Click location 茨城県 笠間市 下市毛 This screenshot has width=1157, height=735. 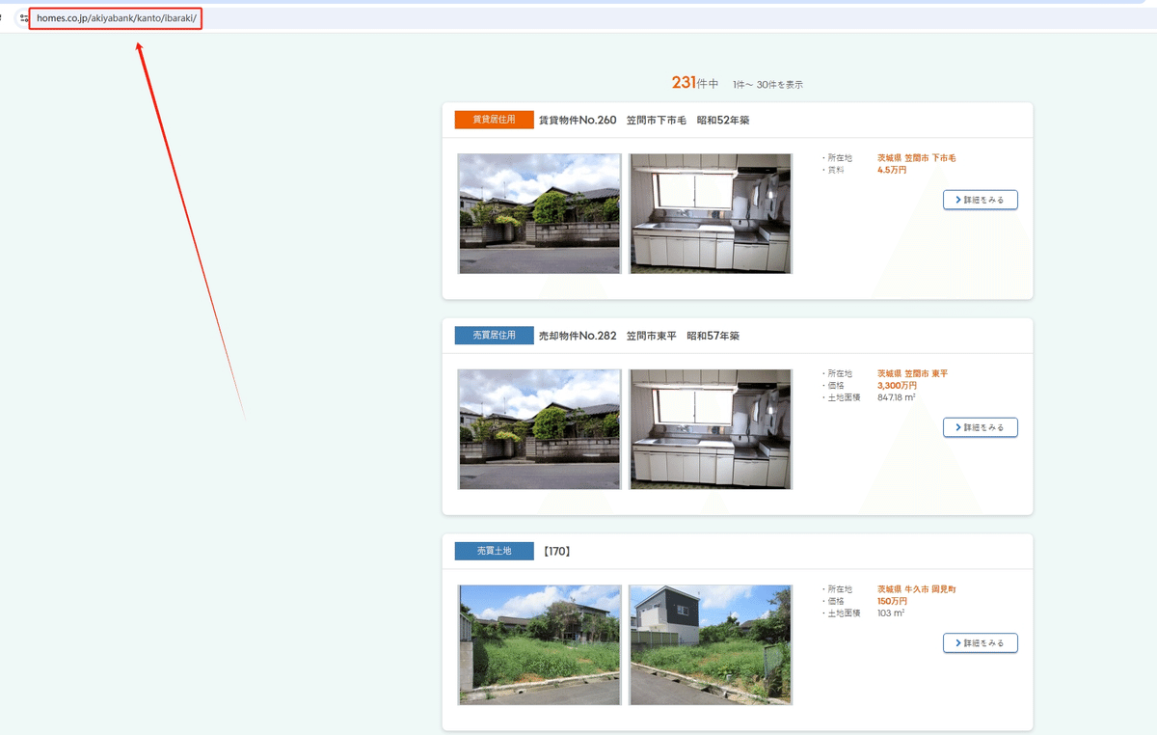point(916,157)
